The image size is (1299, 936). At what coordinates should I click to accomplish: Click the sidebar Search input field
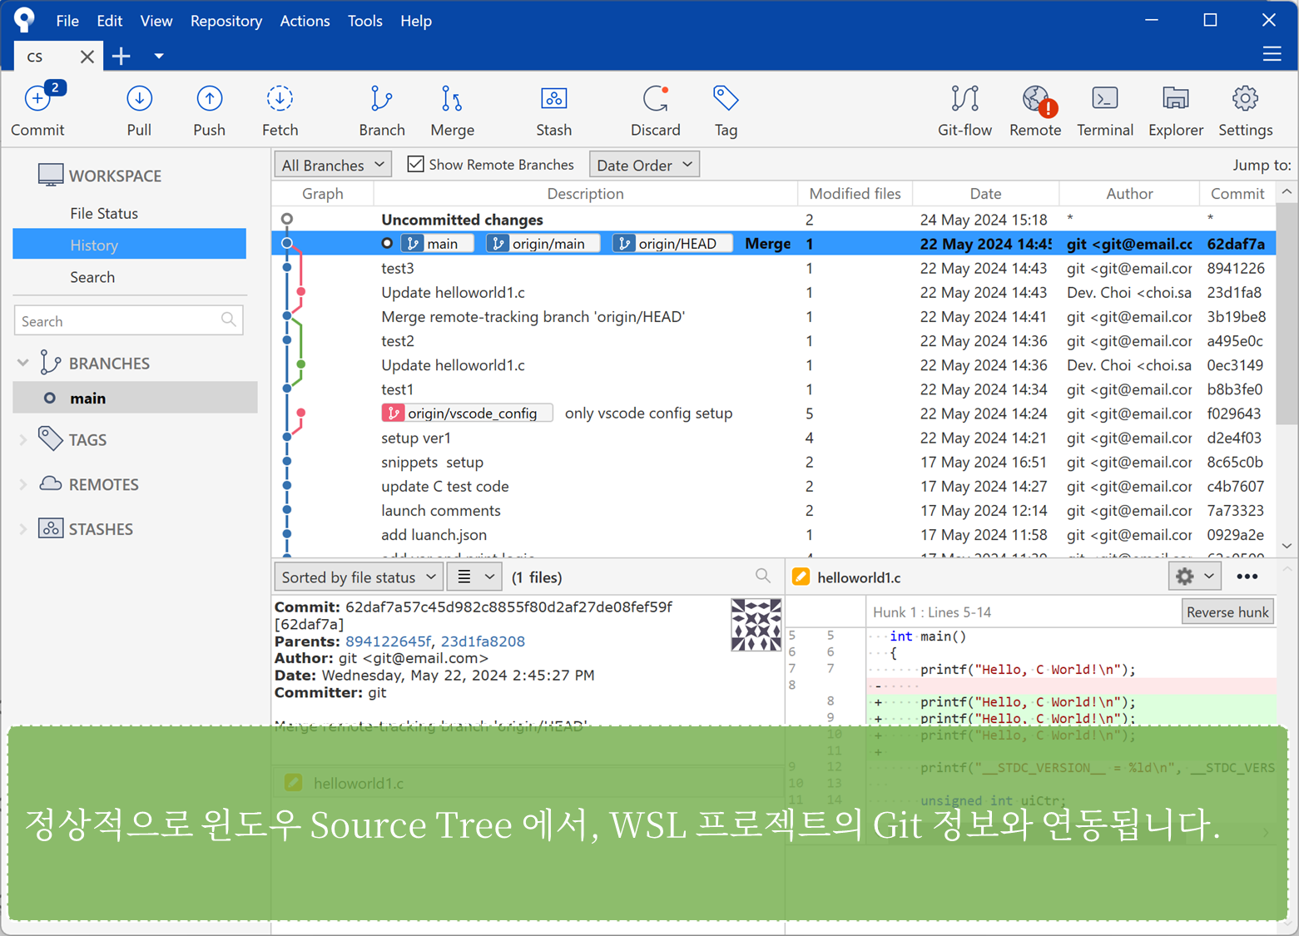point(128,320)
